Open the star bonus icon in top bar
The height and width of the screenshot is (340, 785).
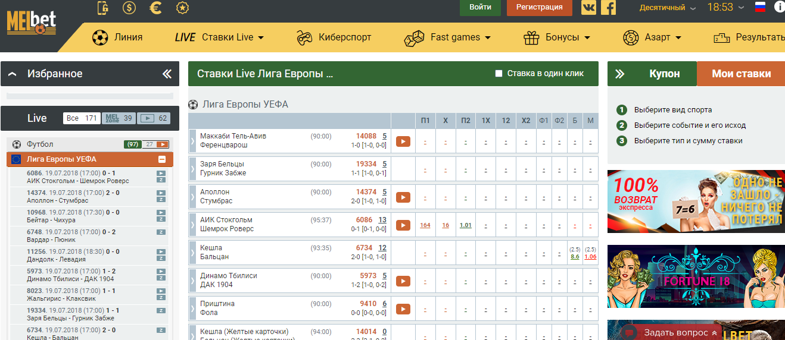183,8
